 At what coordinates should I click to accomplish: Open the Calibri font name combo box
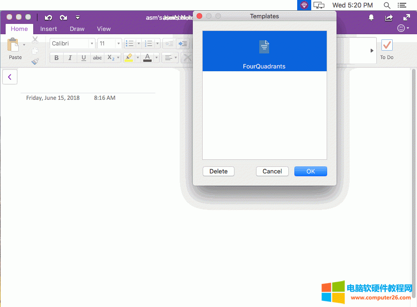pos(73,44)
